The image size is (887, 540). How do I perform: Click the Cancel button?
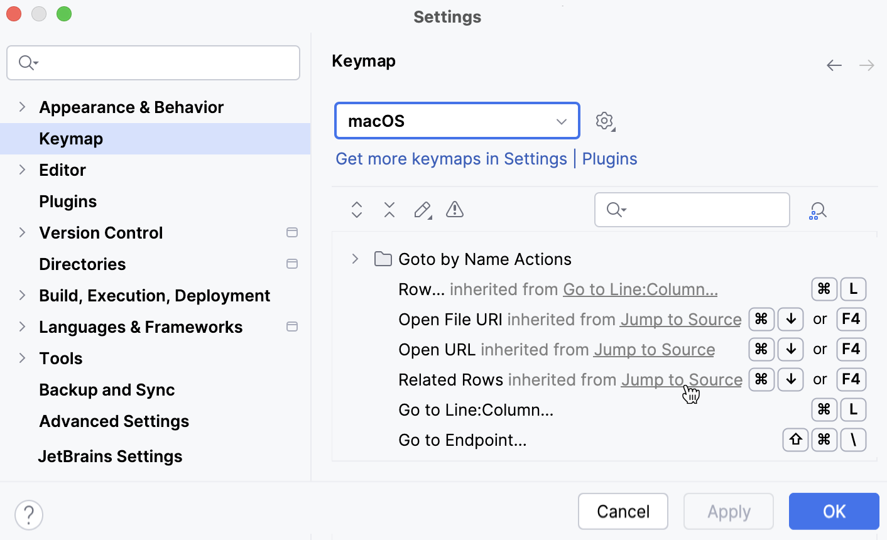[623, 512]
